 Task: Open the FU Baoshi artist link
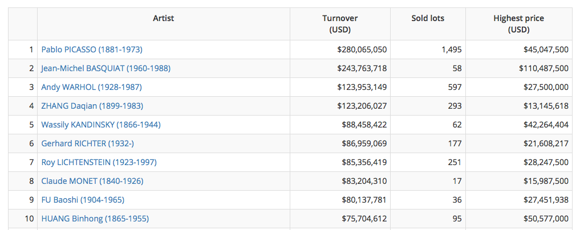click(83, 200)
